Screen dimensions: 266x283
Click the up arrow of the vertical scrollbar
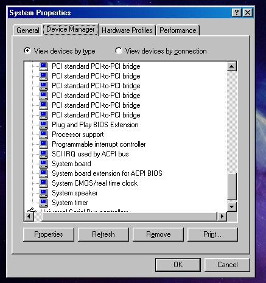(232, 66)
